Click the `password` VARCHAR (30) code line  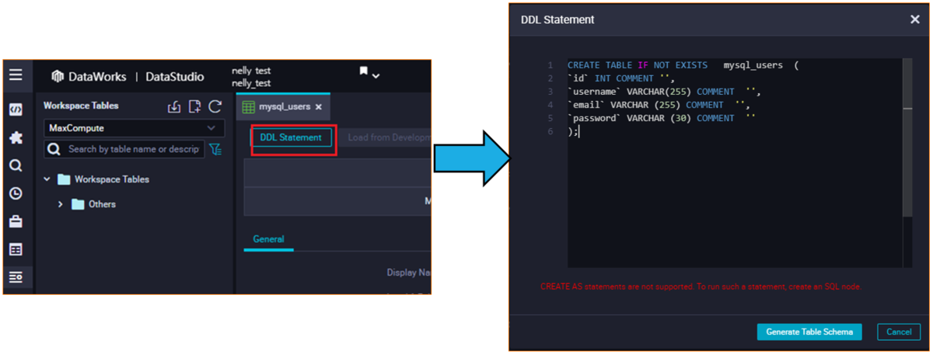[662, 118]
